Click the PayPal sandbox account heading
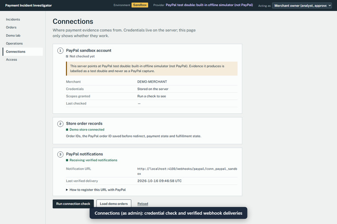 (89, 50)
